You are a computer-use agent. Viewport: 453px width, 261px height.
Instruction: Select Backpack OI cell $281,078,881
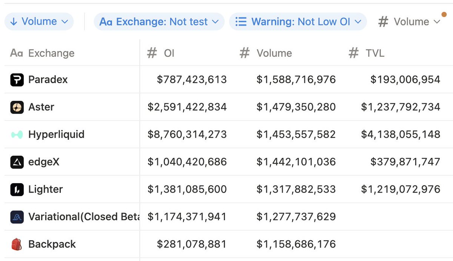[x=192, y=244]
